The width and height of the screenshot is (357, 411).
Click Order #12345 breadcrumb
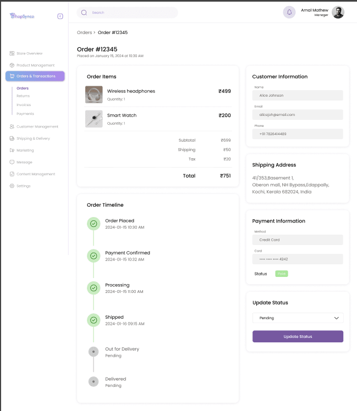click(x=113, y=32)
